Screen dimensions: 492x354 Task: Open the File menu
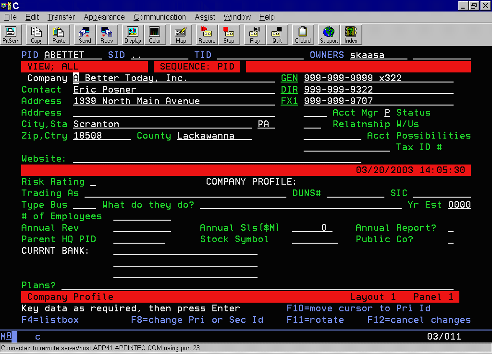(11, 17)
